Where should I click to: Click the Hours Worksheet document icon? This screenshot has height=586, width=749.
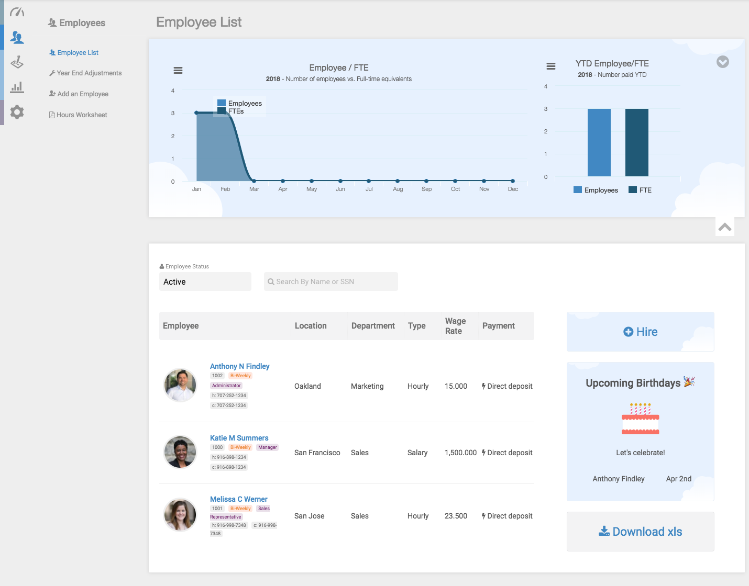click(x=51, y=114)
